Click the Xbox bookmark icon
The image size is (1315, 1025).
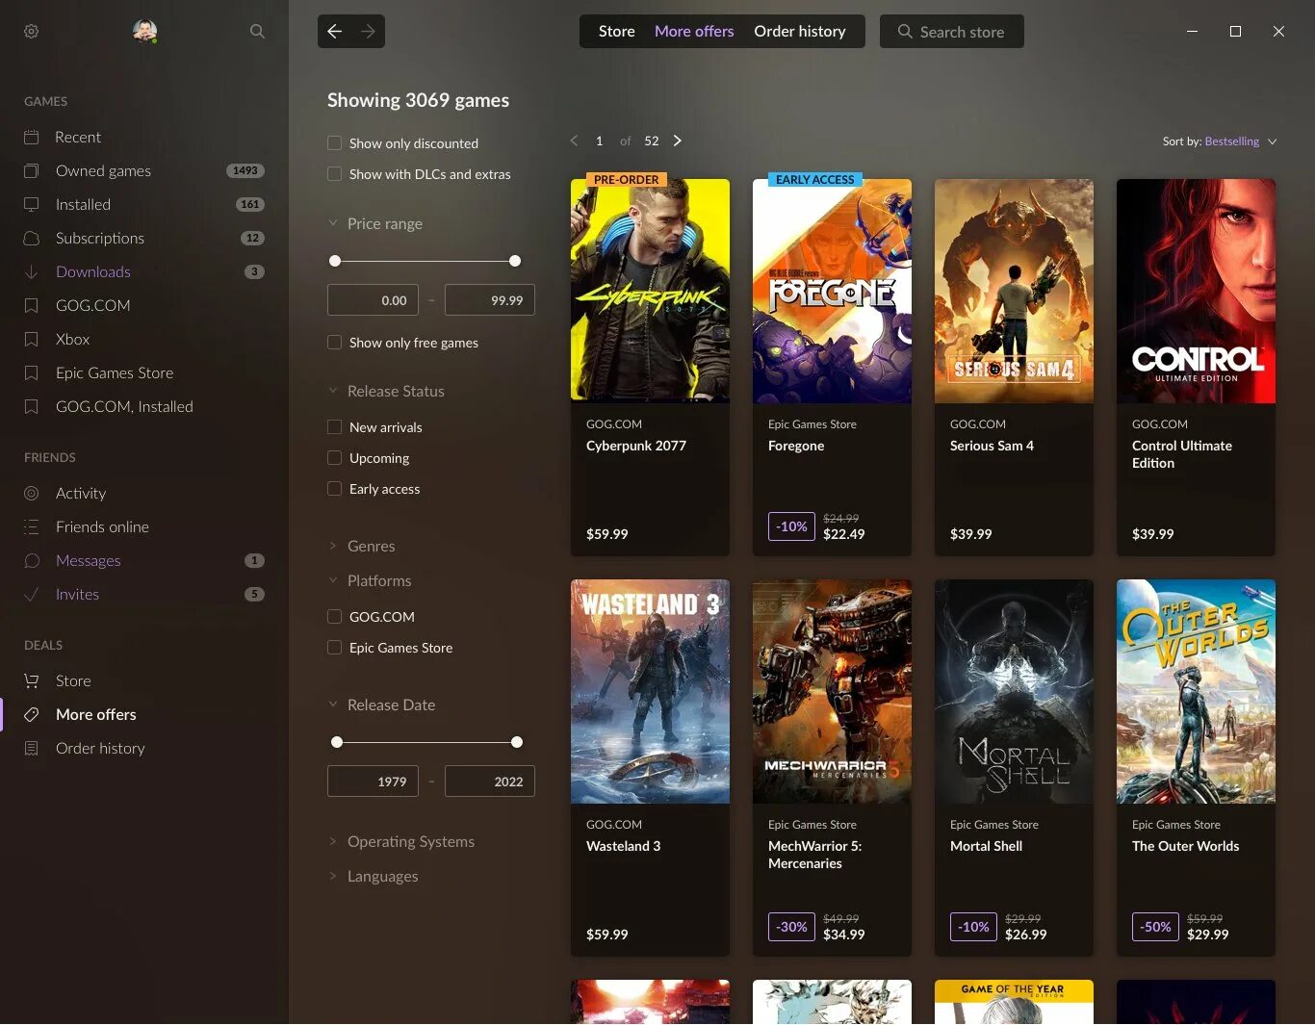32,340
